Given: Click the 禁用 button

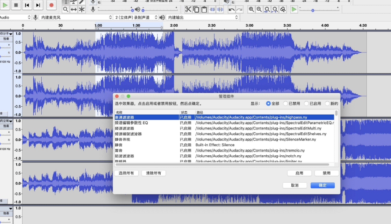Looking at the screenshot, I should [x=327, y=173].
